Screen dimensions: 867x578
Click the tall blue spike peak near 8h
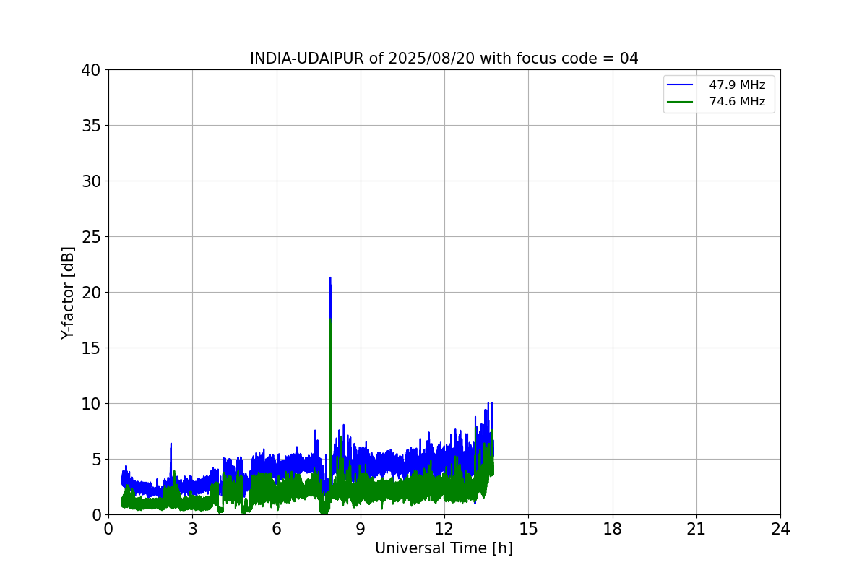(330, 279)
